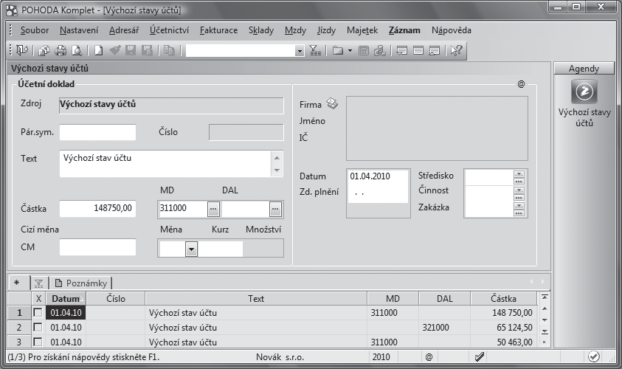Click the printer icon in toolbar
The image size is (622, 369).
tap(61, 51)
